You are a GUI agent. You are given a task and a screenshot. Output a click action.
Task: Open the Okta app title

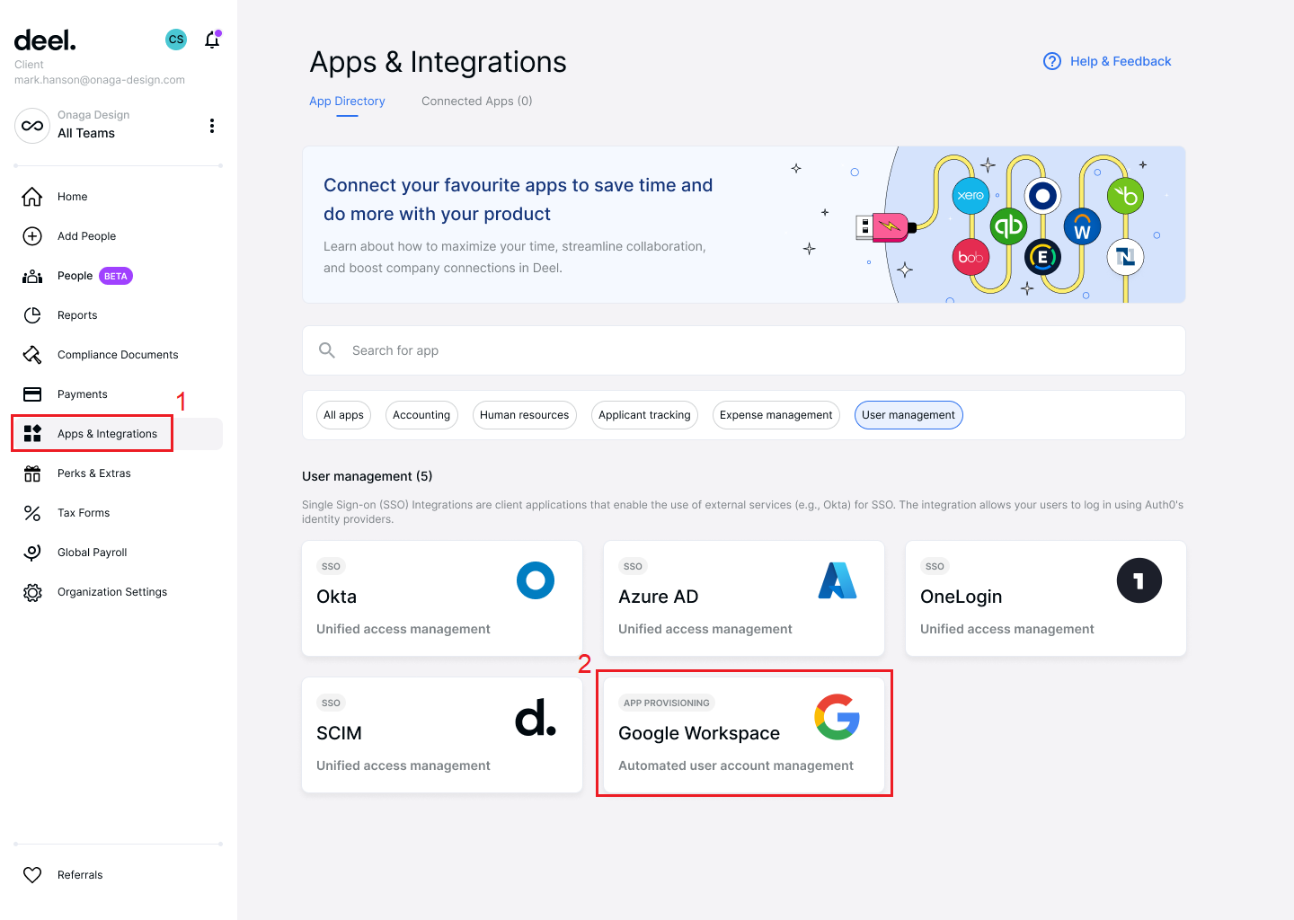[x=337, y=597]
